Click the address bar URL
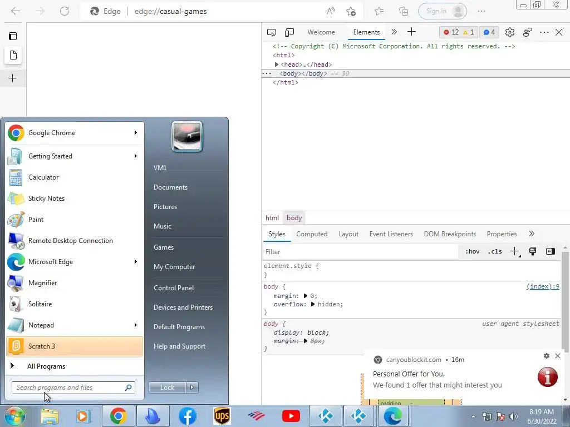570x427 pixels. point(170,11)
